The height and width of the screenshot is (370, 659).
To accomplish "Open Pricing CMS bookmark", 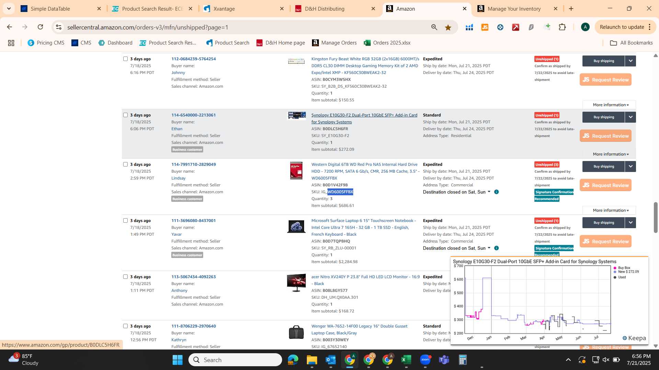I will (x=46, y=43).
